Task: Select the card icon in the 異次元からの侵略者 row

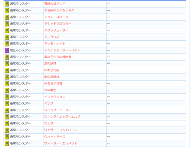Action: (7, 57)
